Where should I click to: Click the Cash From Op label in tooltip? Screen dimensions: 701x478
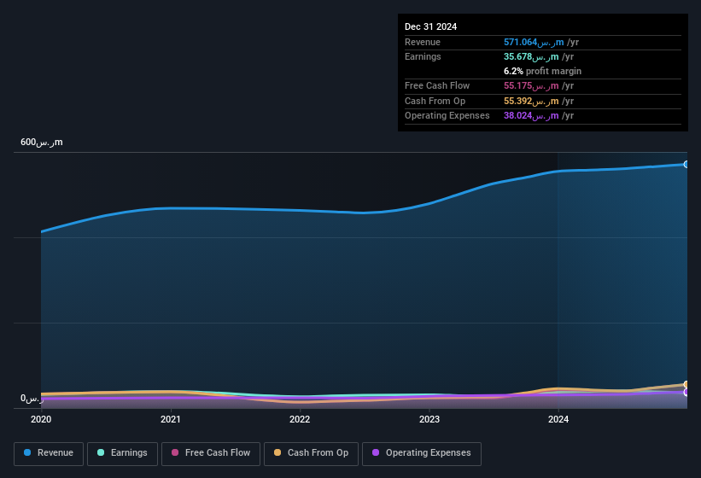[x=435, y=101]
